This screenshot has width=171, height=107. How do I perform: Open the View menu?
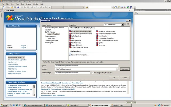(x=12, y=4)
